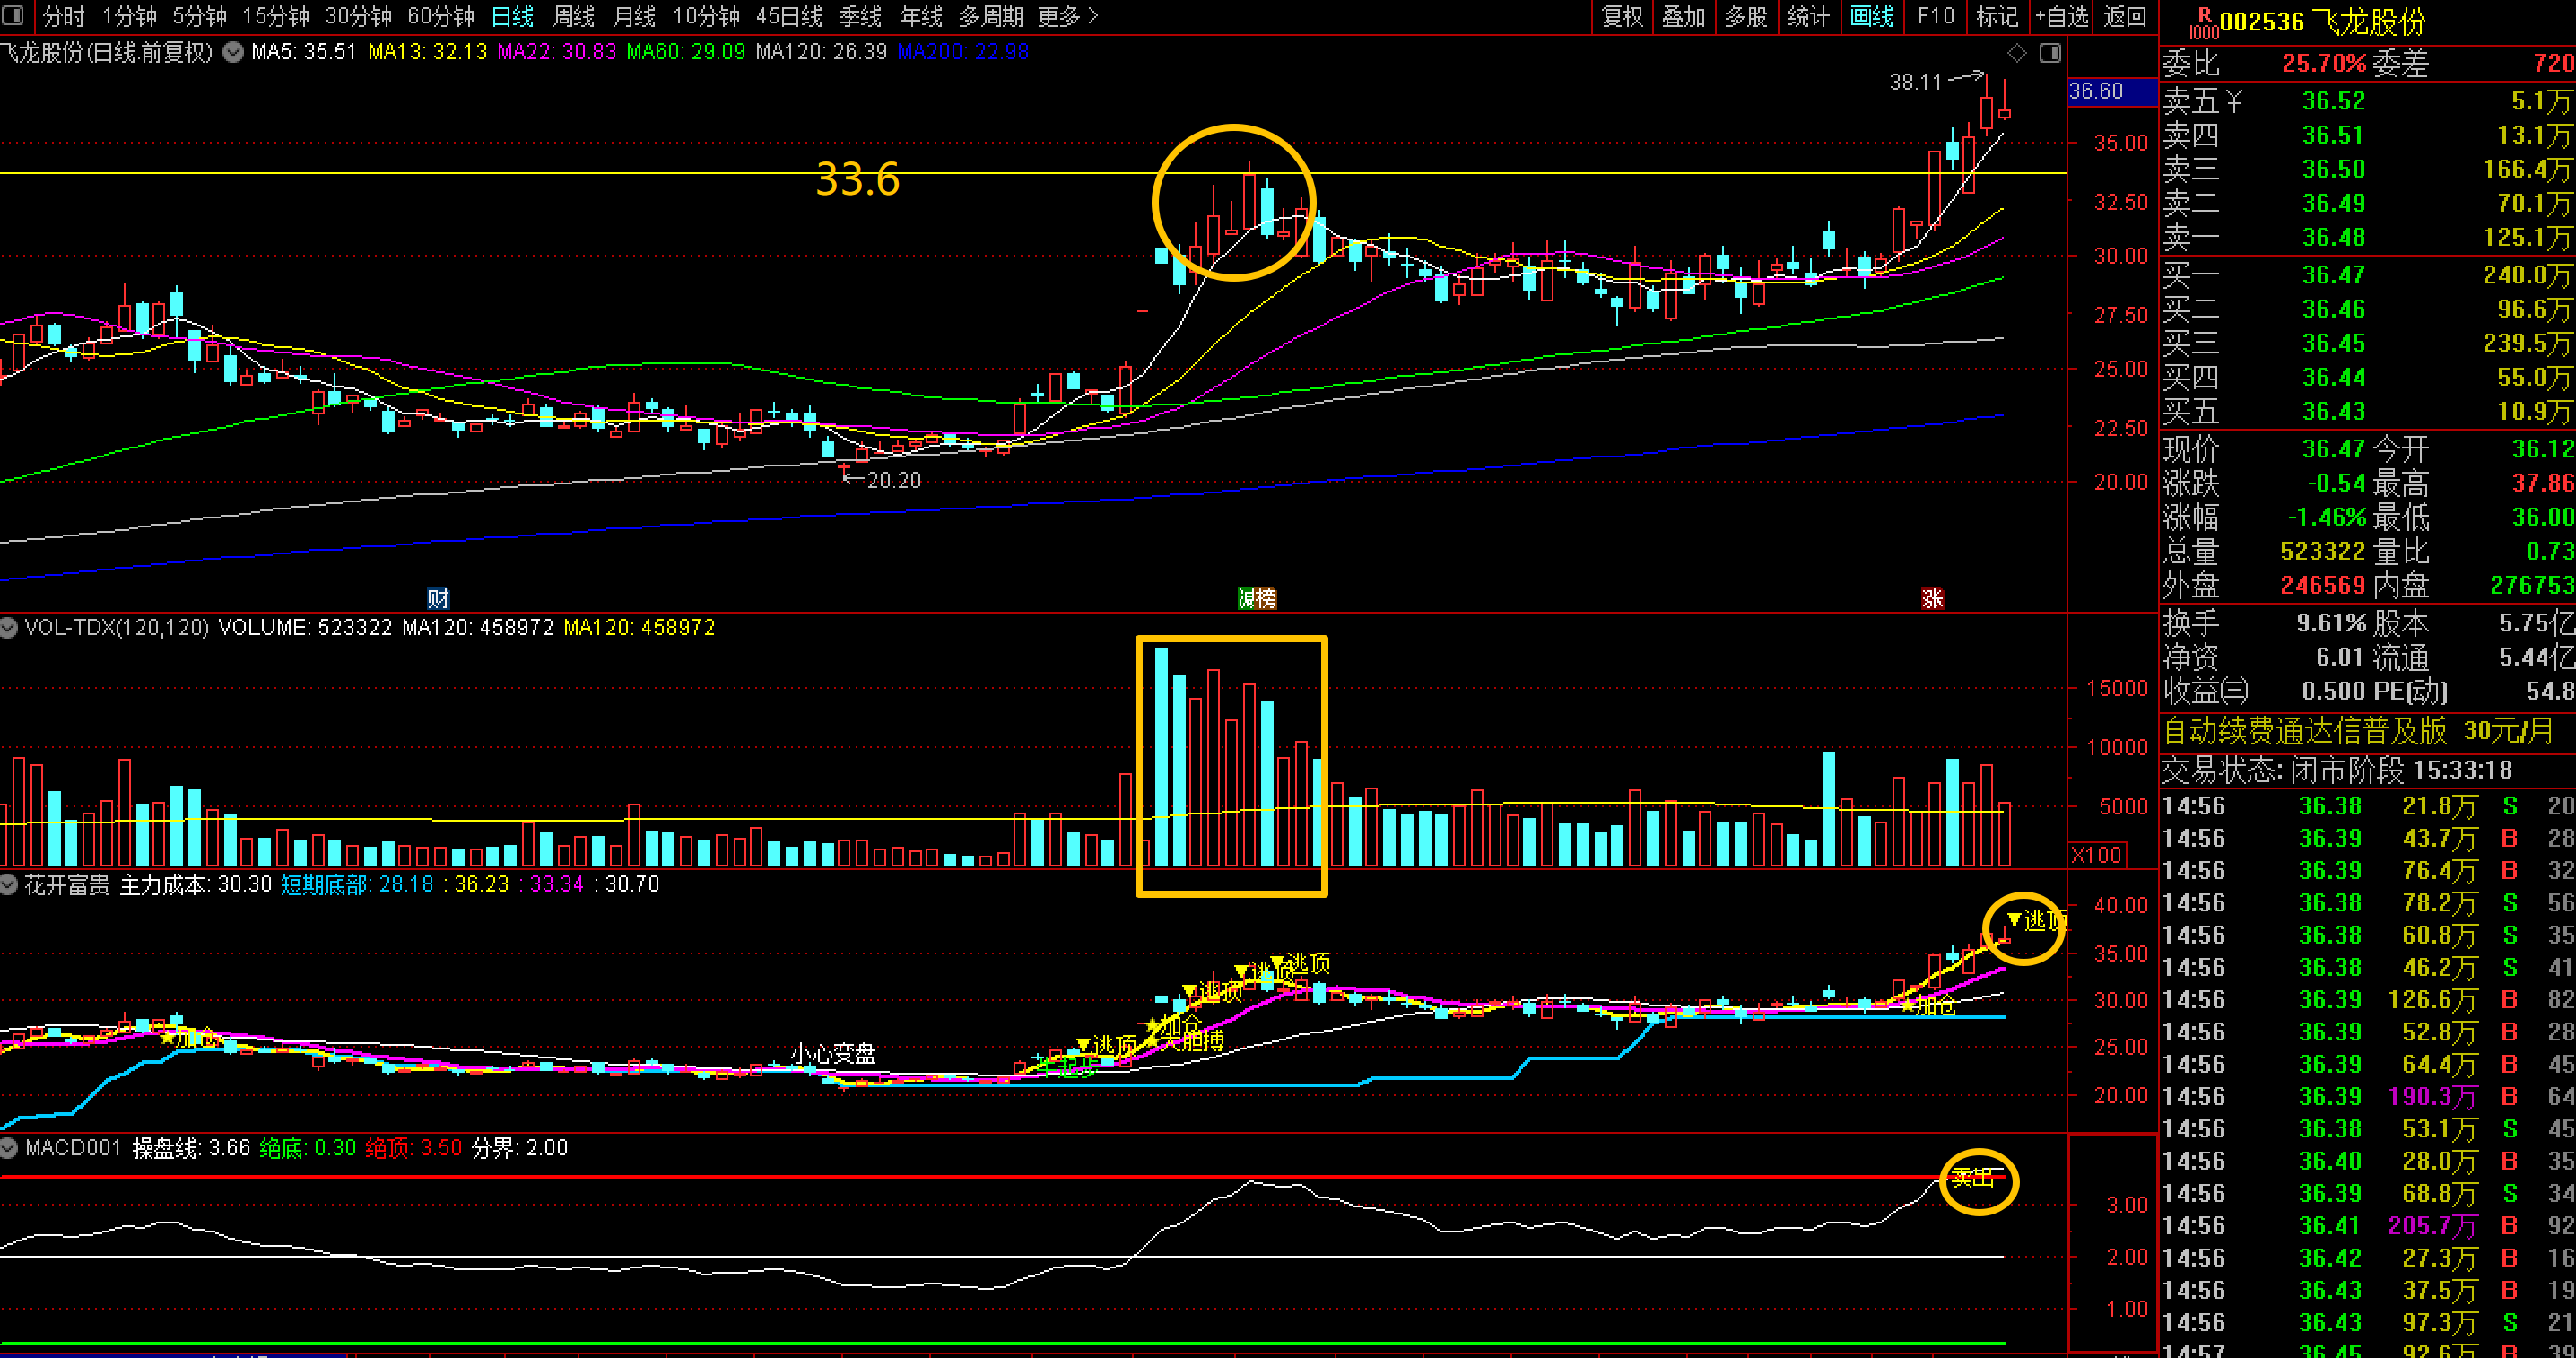2576x1358 pixels.
Task: Toggle the side panel icon near the price axis
Action: [x=2050, y=53]
